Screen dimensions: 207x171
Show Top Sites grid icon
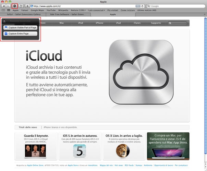pyautogui.click(x=9, y=10)
